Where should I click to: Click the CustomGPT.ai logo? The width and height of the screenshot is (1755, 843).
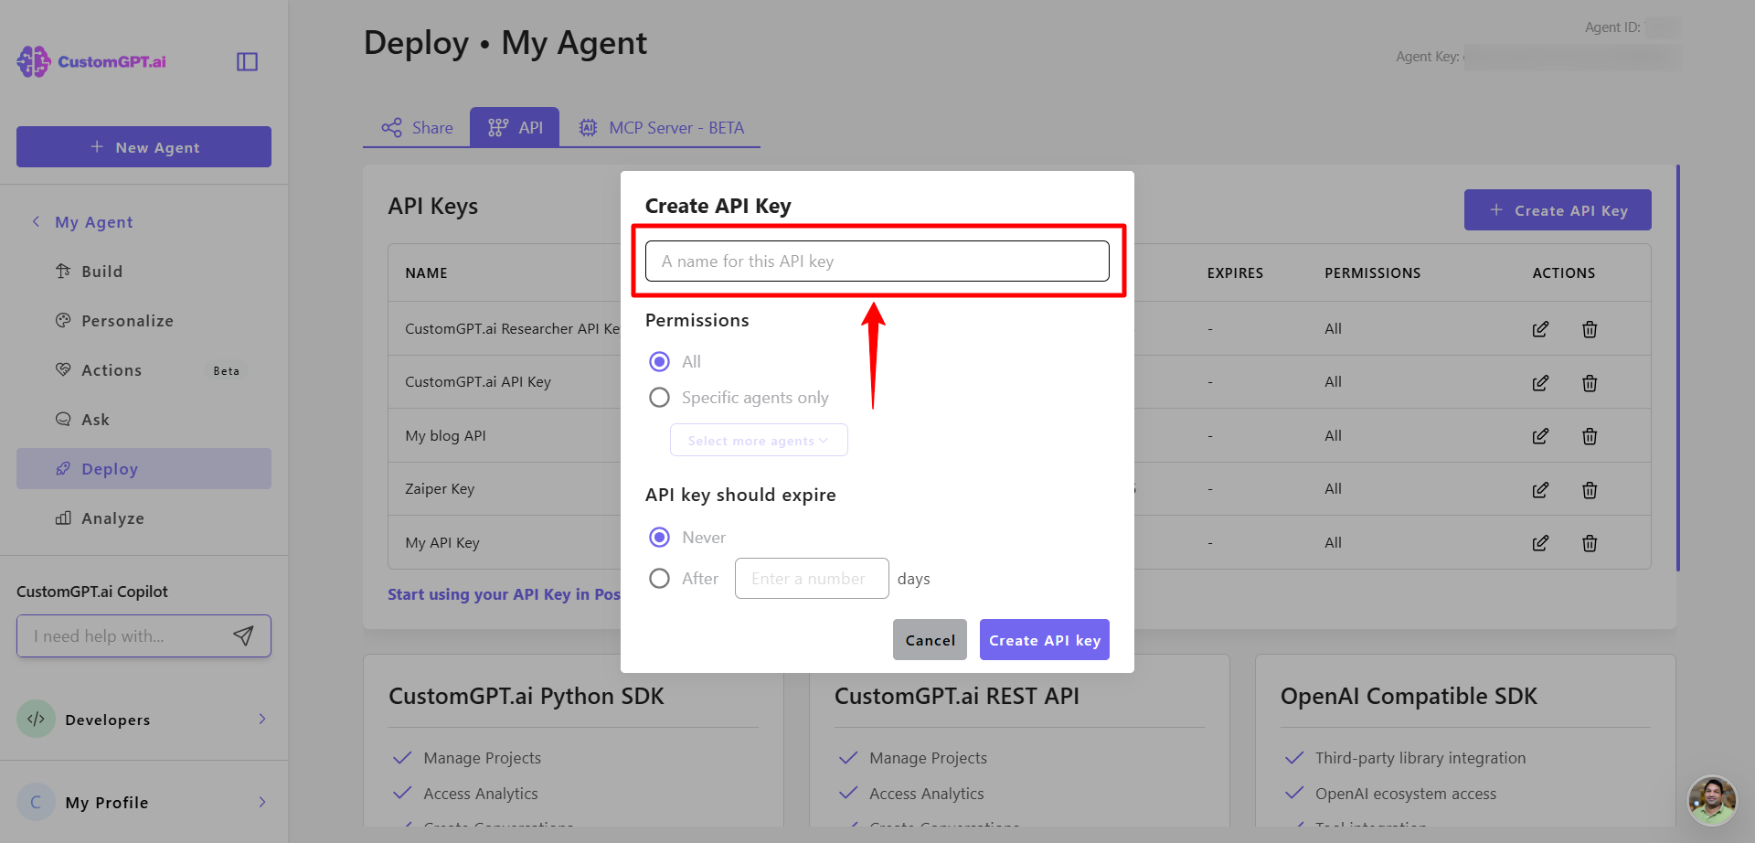click(x=91, y=61)
